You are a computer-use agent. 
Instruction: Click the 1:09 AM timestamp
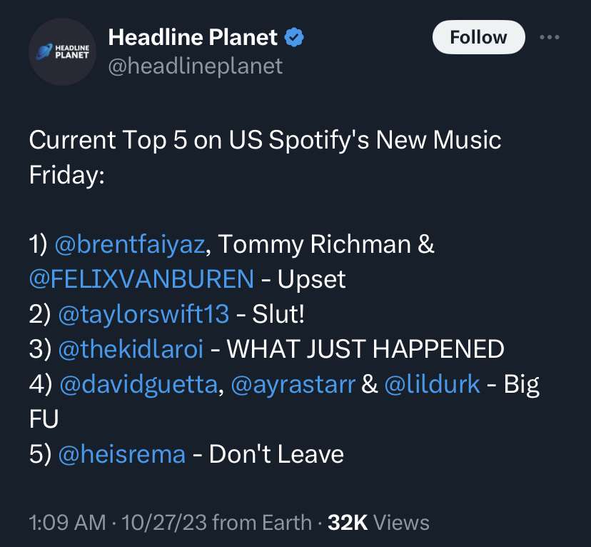(x=67, y=523)
